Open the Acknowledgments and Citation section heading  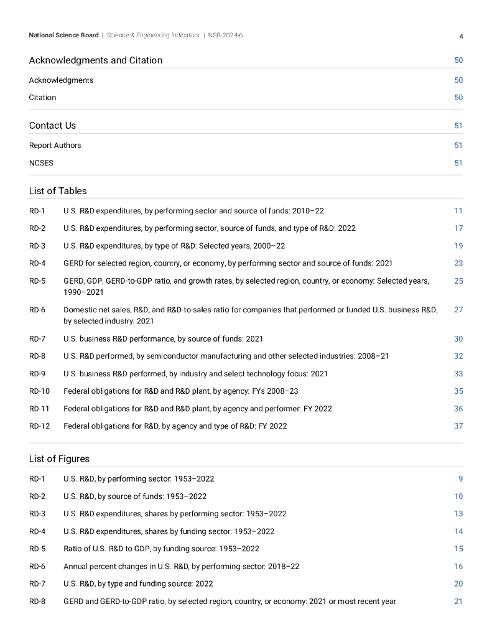(96, 60)
